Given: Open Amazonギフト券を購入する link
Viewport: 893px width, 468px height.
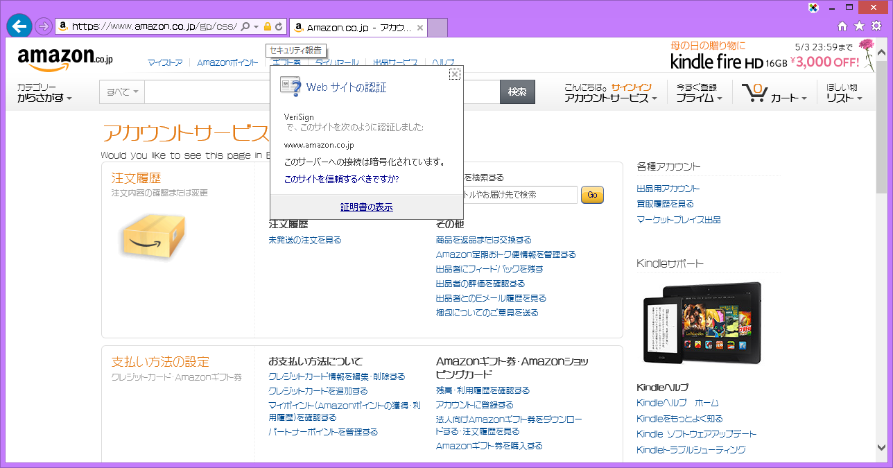Looking at the screenshot, I should pyautogui.click(x=489, y=446).
